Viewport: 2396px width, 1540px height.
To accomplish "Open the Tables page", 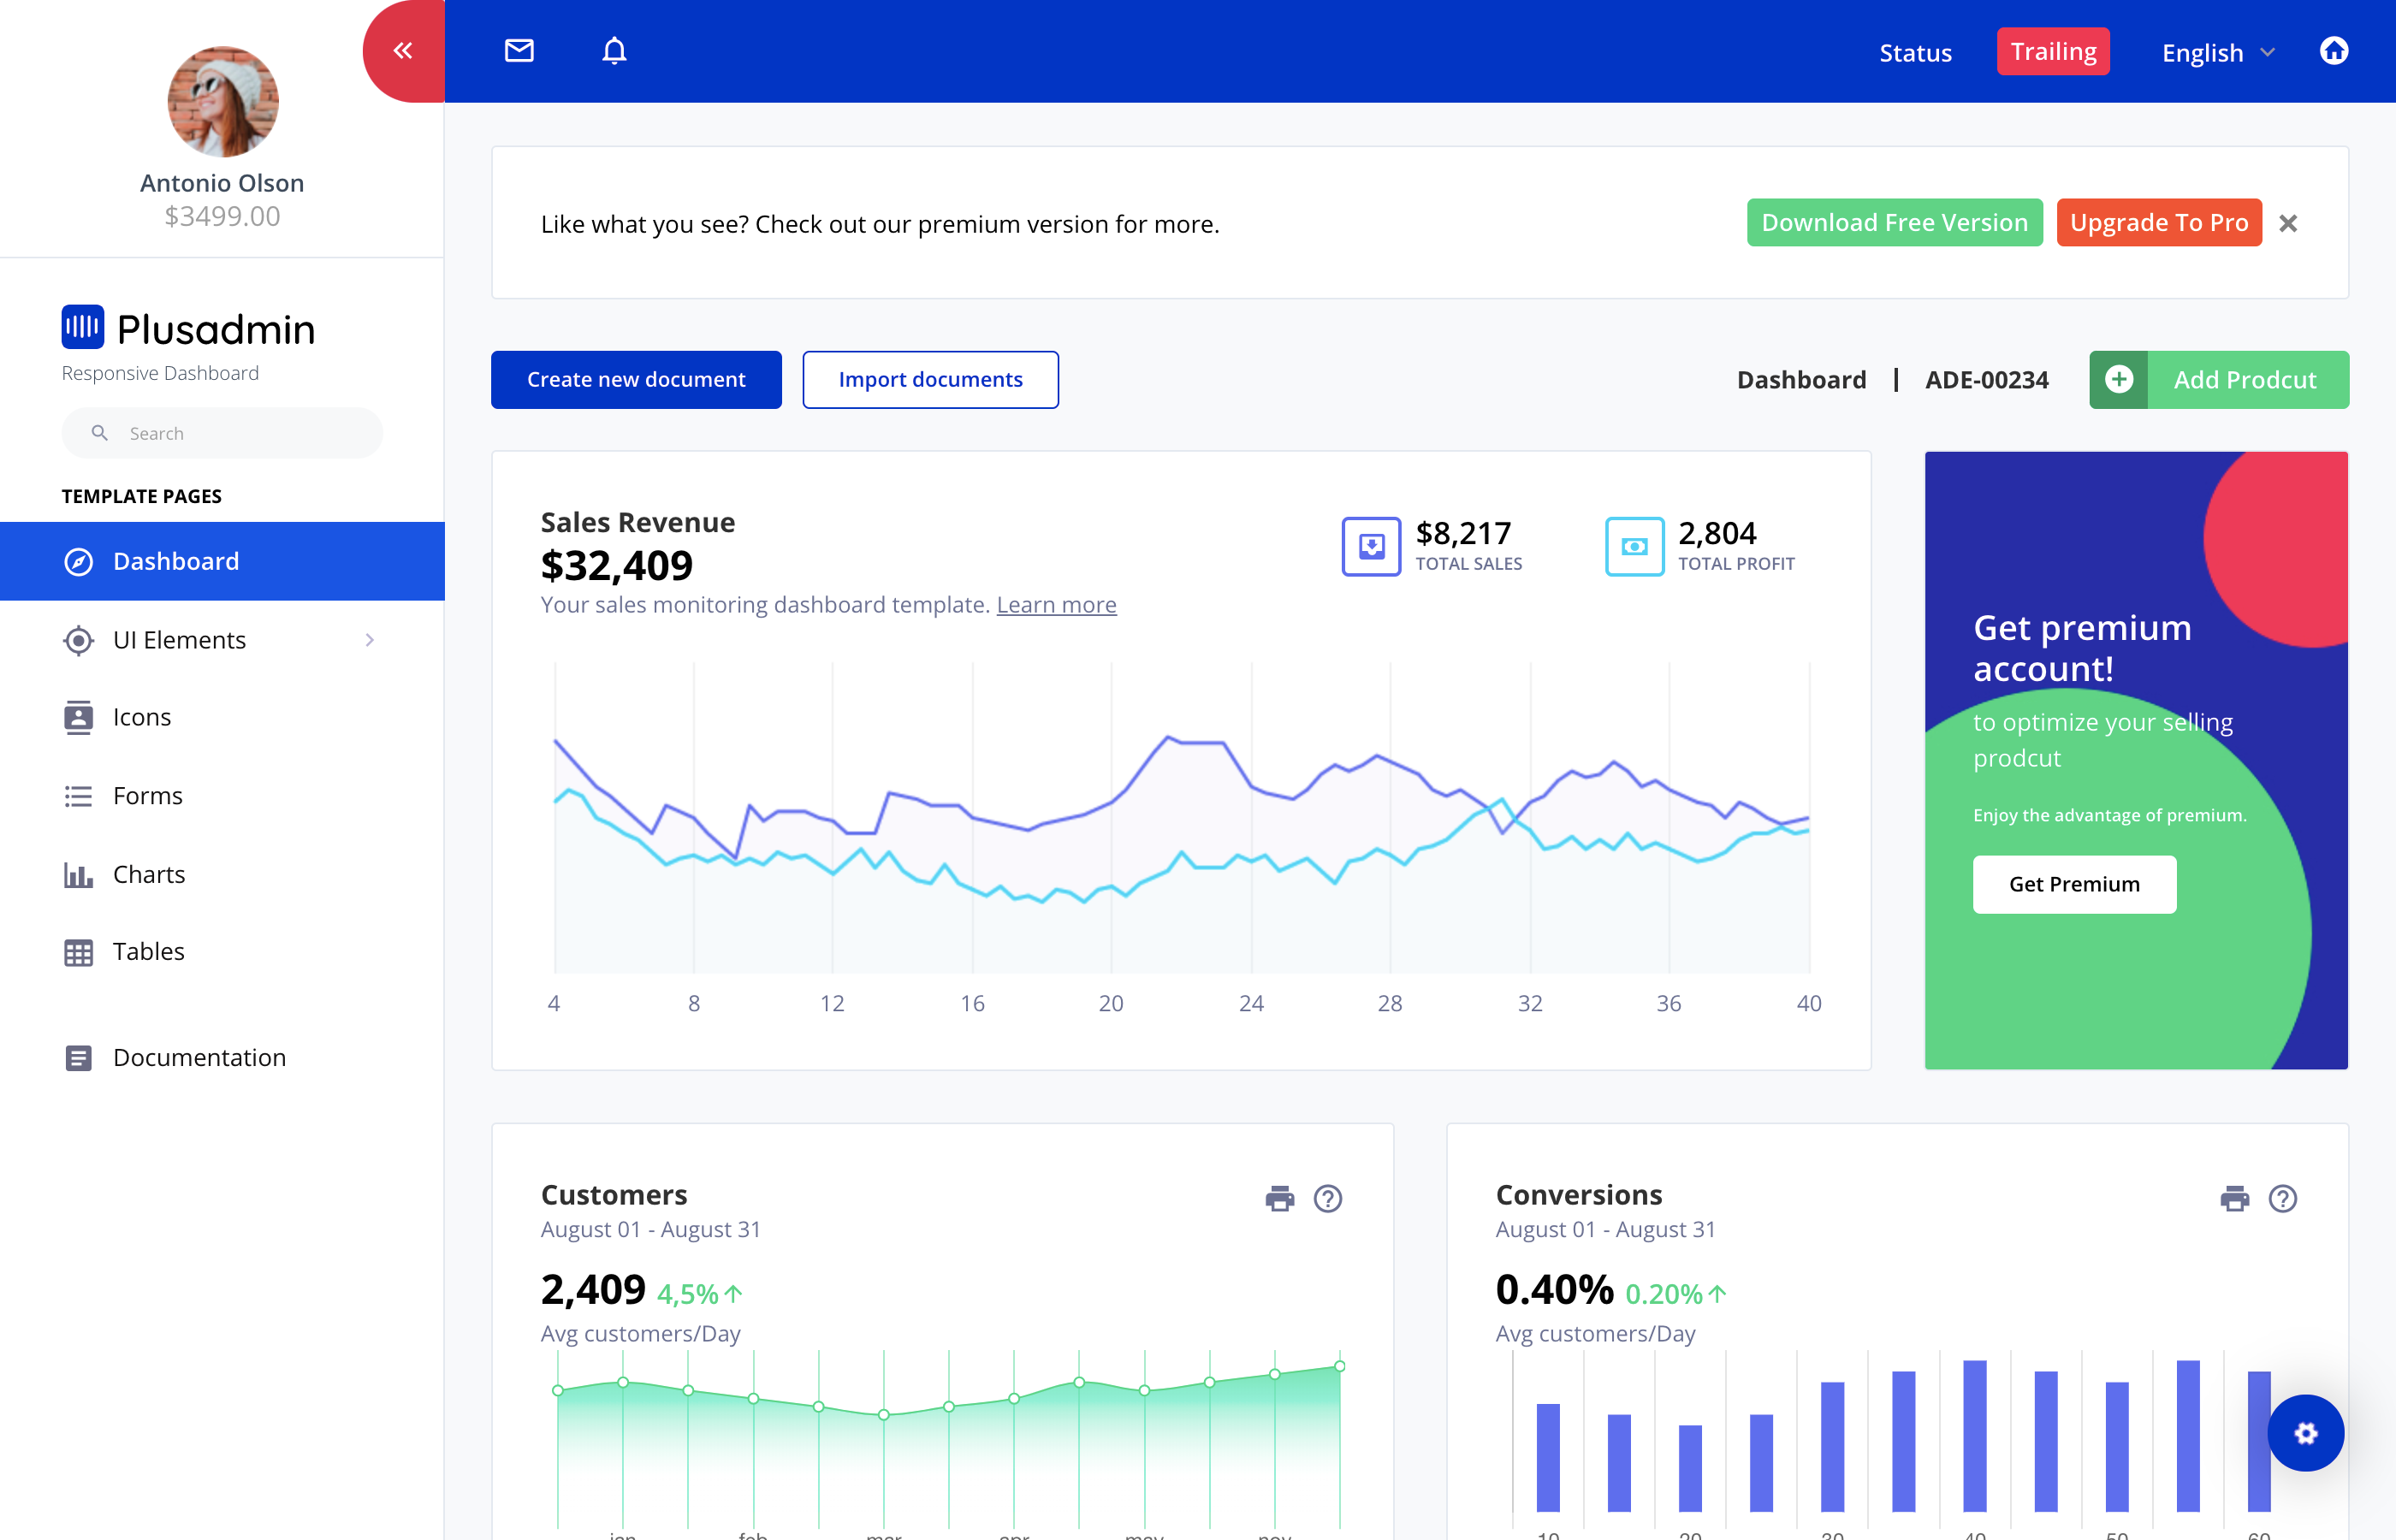I will click(222, 952).
